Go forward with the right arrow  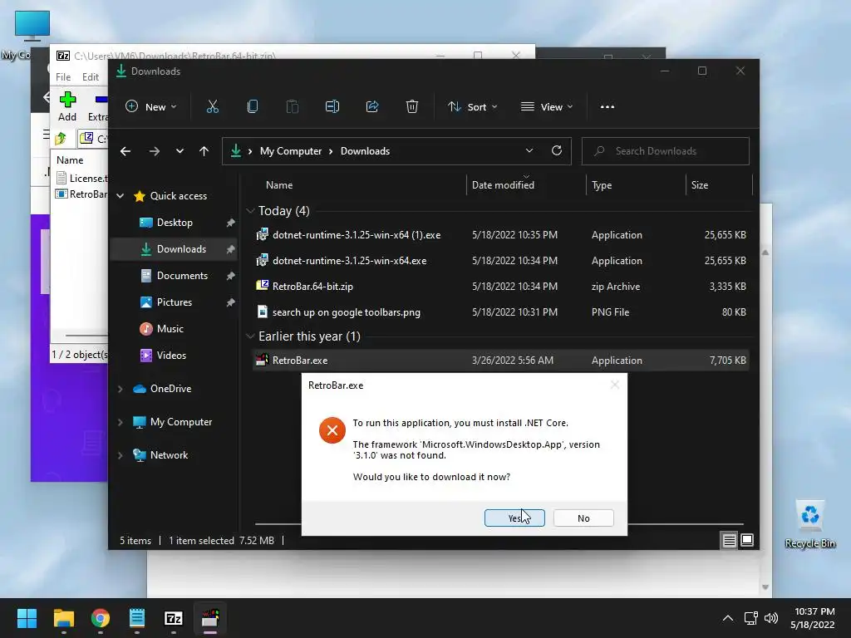[154, 151]
